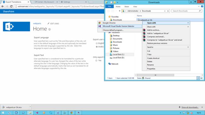Expand Share with submenu arrow
Screen dimensions: 205x115
[x=188, y=27]
